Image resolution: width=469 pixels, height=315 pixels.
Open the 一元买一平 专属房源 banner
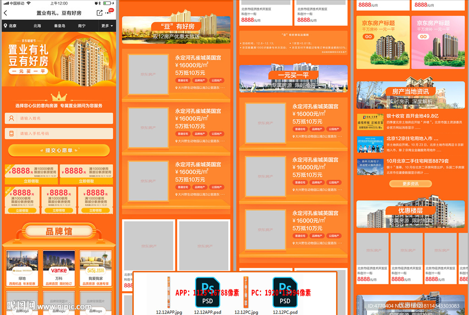(293, 78)
